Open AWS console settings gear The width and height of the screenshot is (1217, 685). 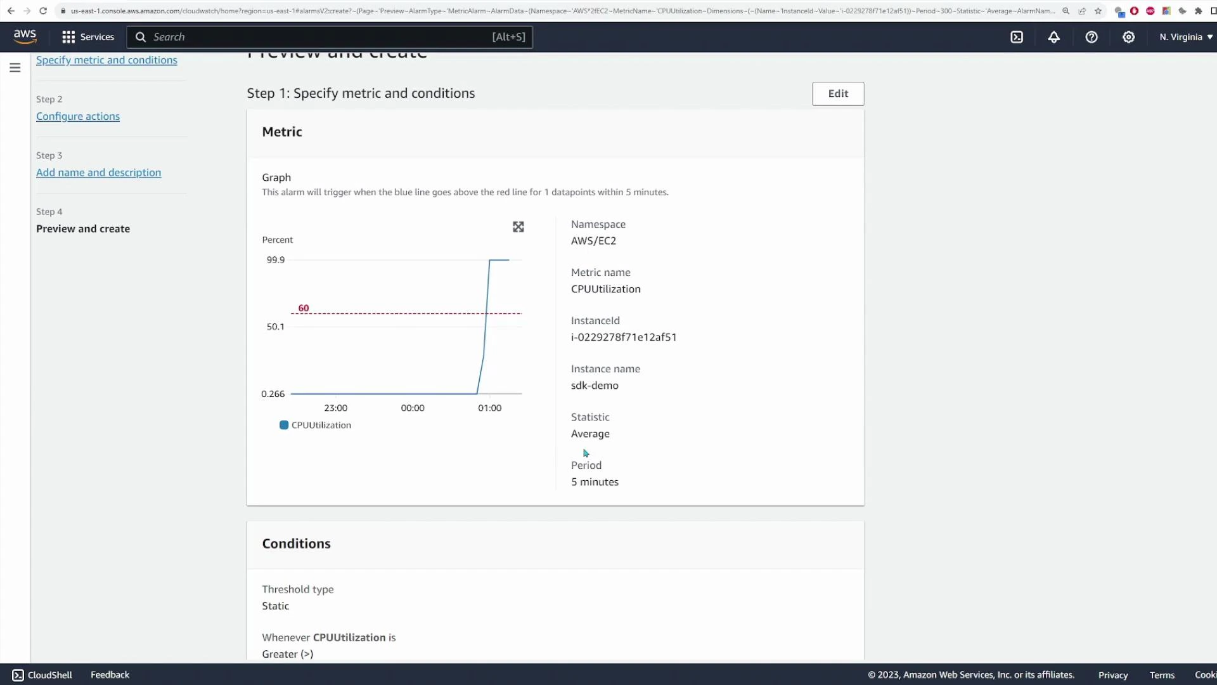[x=1129, y=38]
